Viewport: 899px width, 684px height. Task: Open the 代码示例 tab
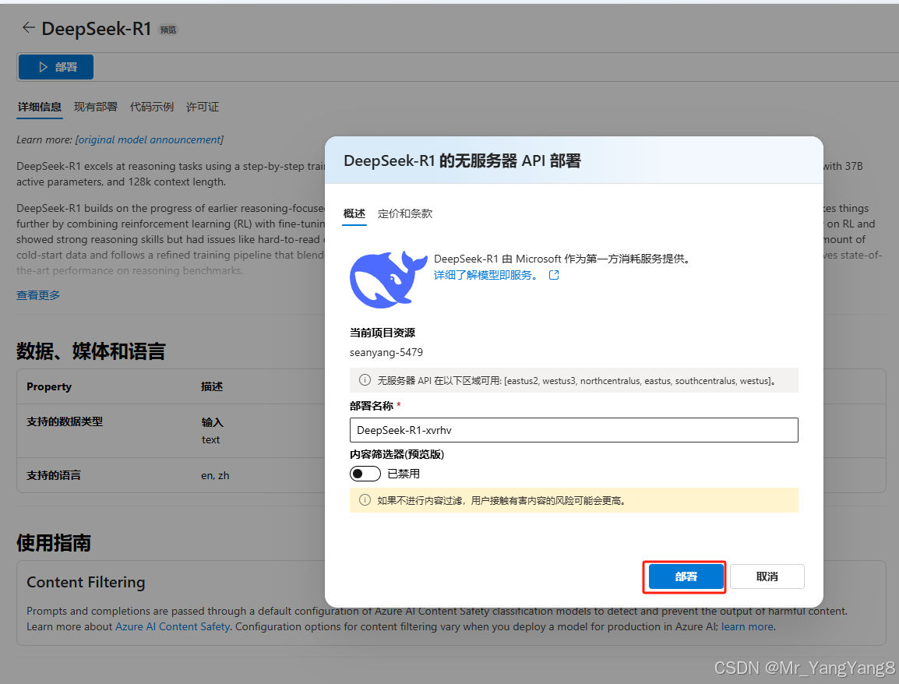tap(151, 107)
